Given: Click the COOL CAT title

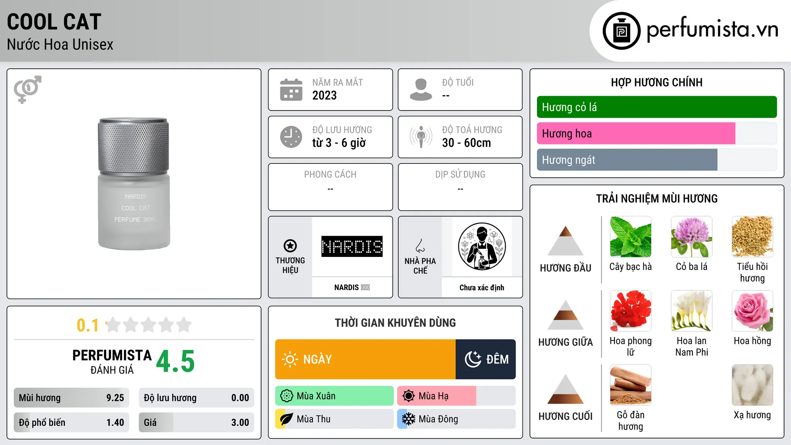Looking at the screenshot, I should click(54, 22).
